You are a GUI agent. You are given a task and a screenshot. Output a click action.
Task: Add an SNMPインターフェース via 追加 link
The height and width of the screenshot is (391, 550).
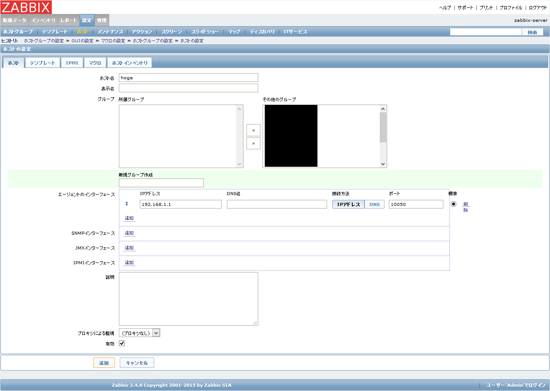[x=129, y=233]
